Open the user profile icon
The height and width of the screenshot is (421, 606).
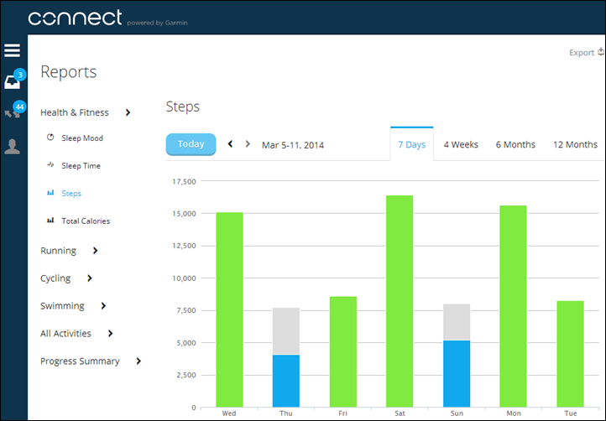13,147
